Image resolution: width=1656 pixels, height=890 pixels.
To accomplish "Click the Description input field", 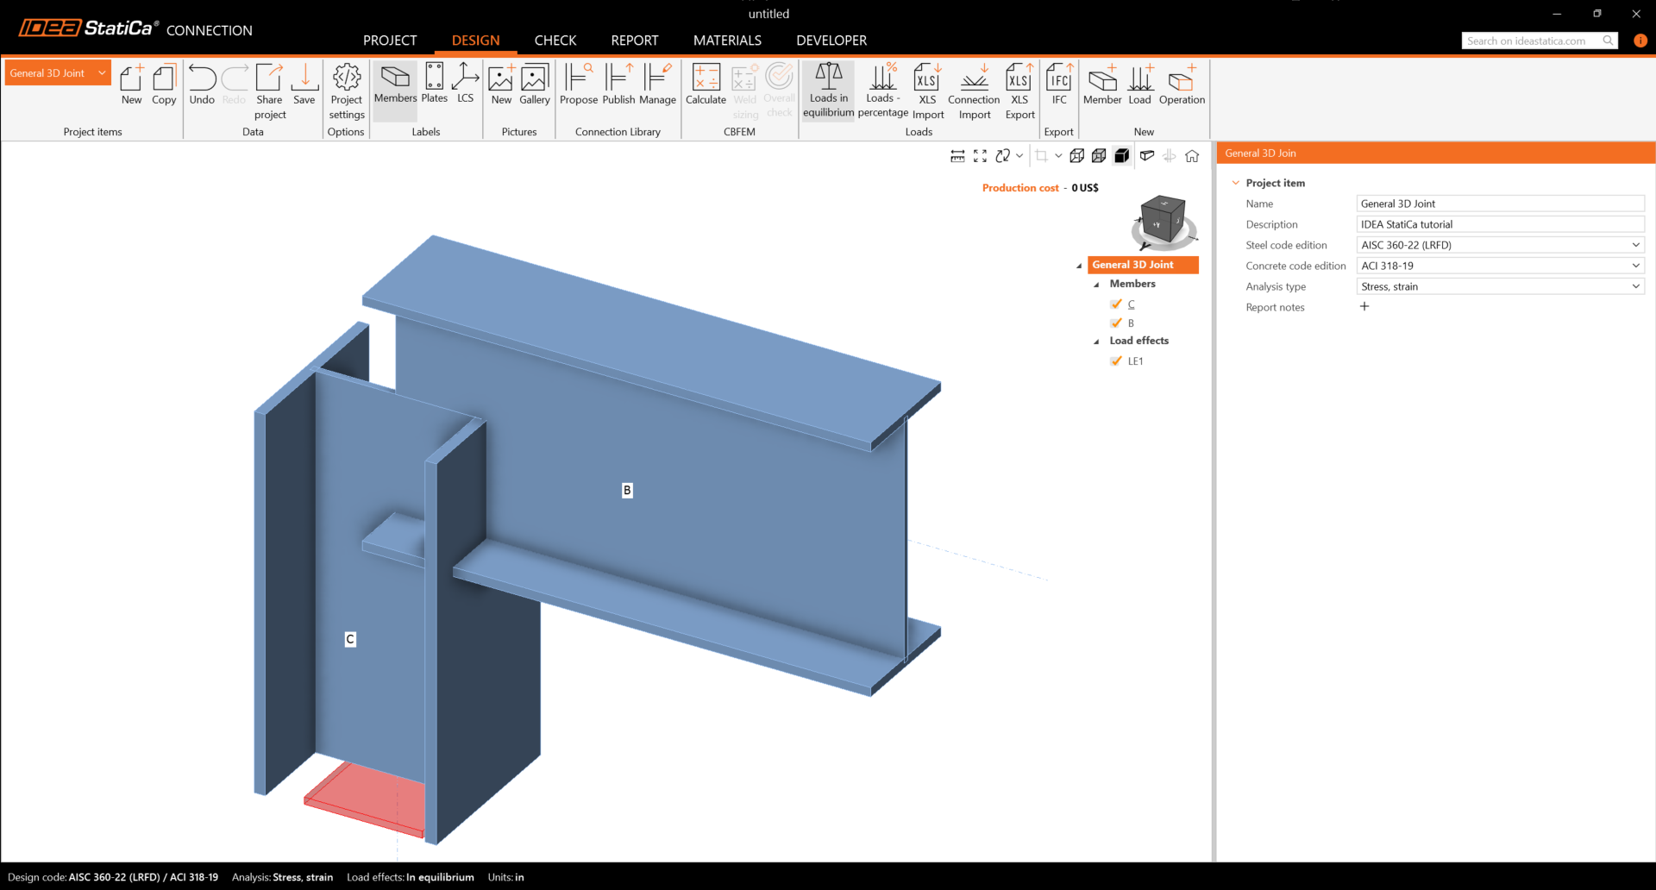I will [x=1500, y=224].
